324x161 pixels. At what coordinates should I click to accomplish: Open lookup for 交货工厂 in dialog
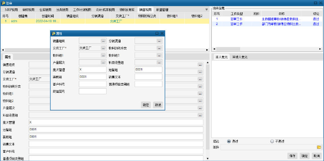(103, 48)
